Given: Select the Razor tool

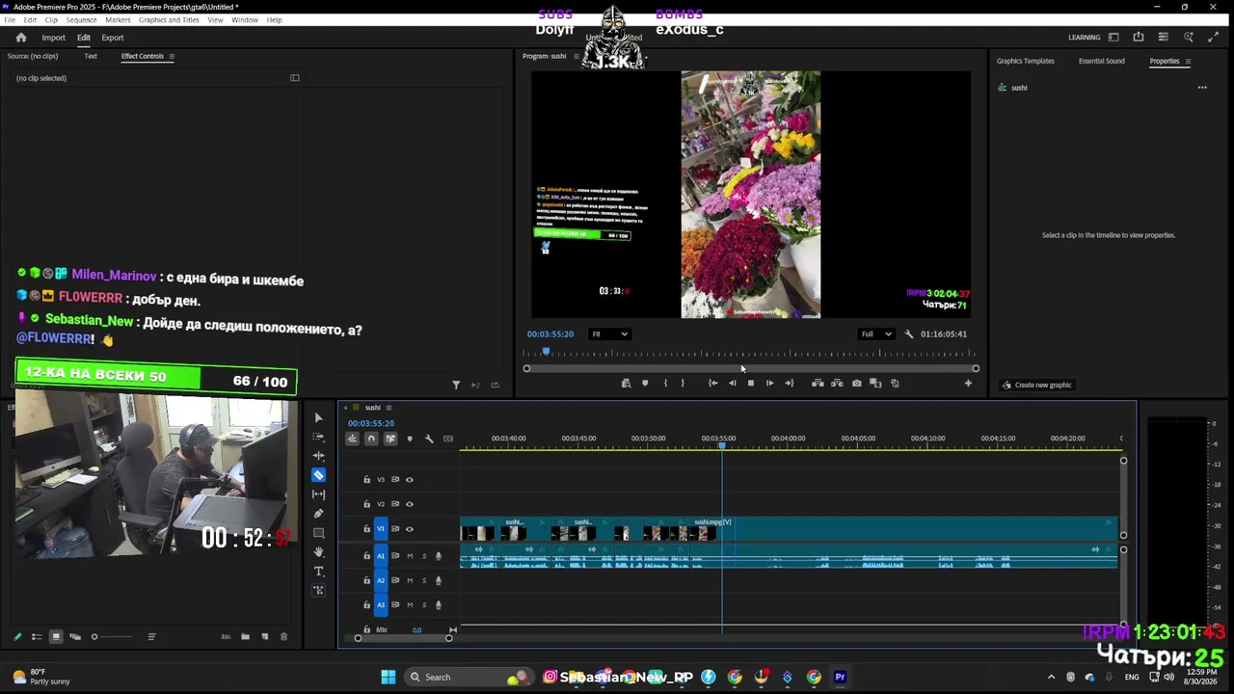Looking at the screenshot, I should click(x=319, y=475).
